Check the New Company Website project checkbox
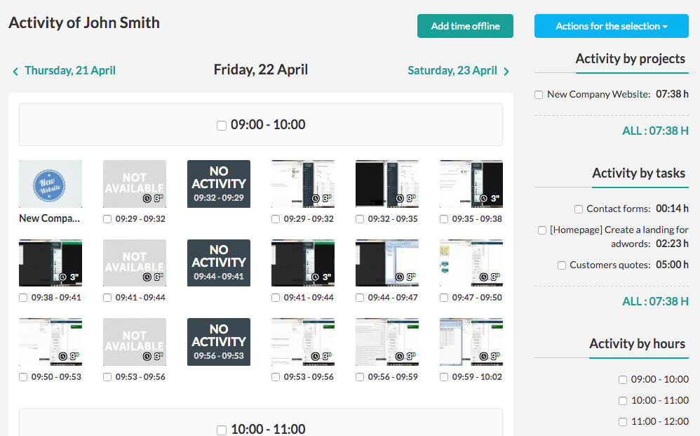Screen dimensions: 700x436 [x=538, y=93]
